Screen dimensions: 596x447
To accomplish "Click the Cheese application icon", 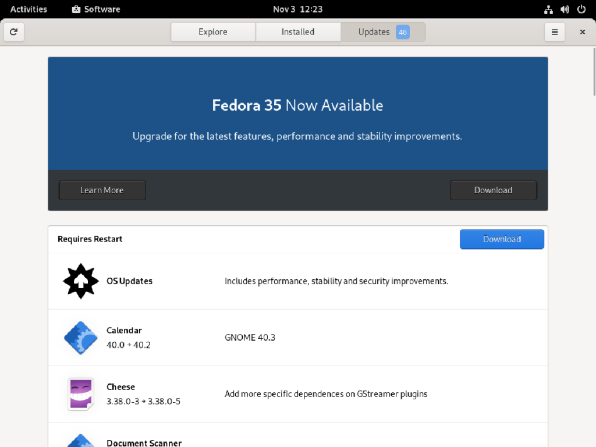I will (x=80, y=394).
